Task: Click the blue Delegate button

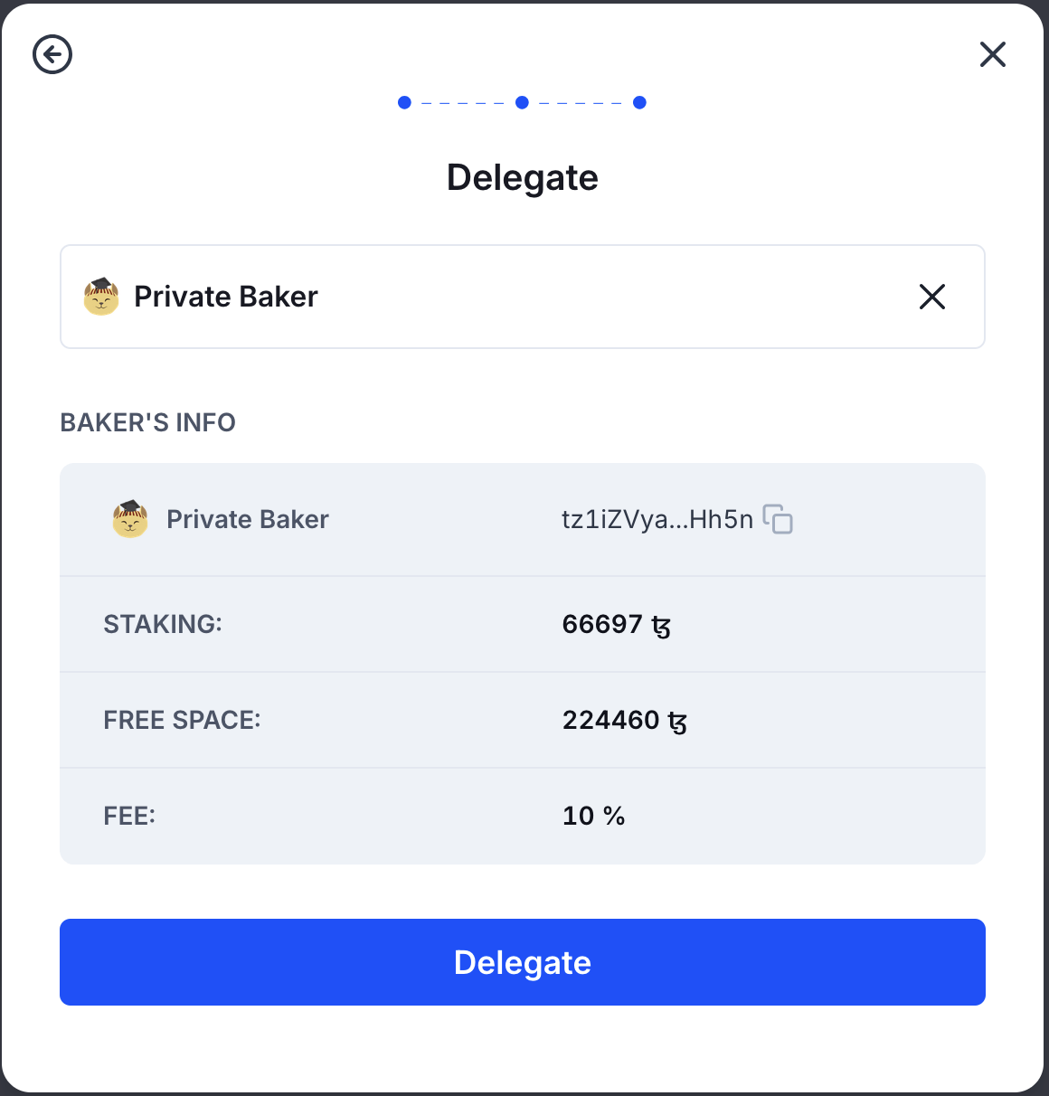Action: point(523,962)
